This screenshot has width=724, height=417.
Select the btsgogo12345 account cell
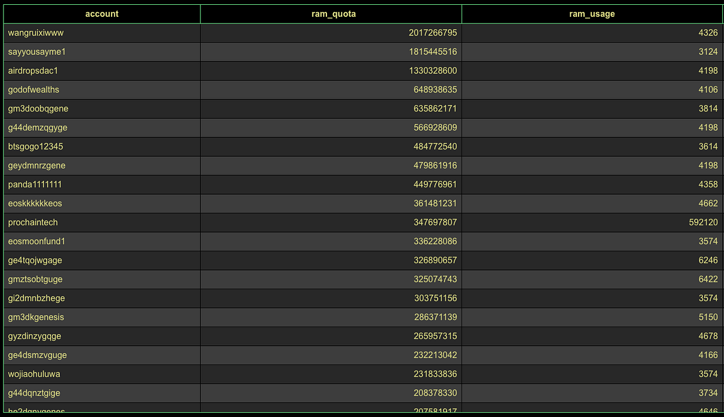[x=102, y=147]
